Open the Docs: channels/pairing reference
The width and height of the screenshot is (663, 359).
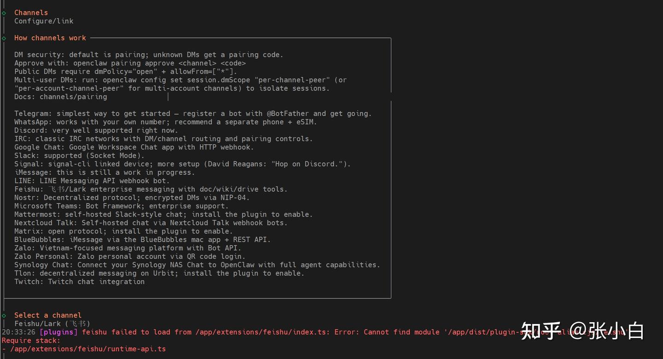[x=60, y=97]
